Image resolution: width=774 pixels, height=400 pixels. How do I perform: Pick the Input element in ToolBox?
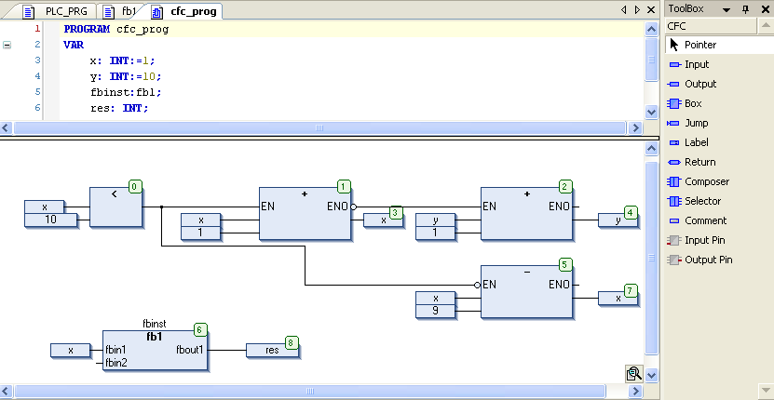point(696,64)
